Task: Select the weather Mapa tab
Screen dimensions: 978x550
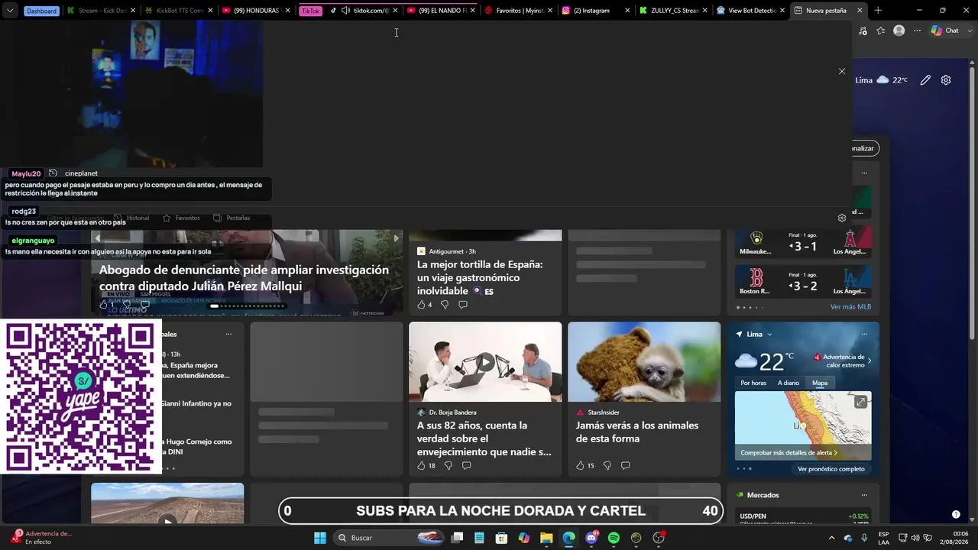Action: (820, 383)
